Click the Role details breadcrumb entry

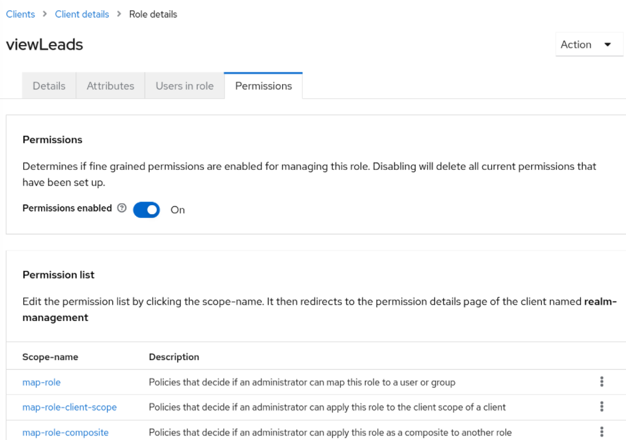click(x=153, y=14)
